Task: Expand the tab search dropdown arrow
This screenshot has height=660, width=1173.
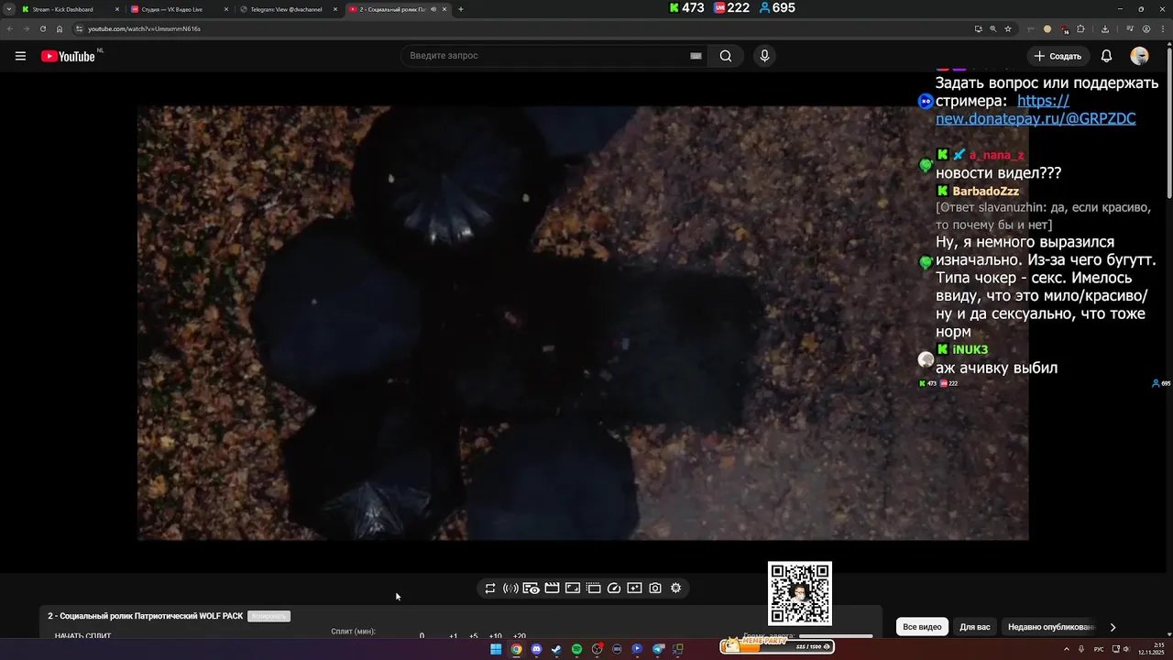Action: [x=9, y=9]
